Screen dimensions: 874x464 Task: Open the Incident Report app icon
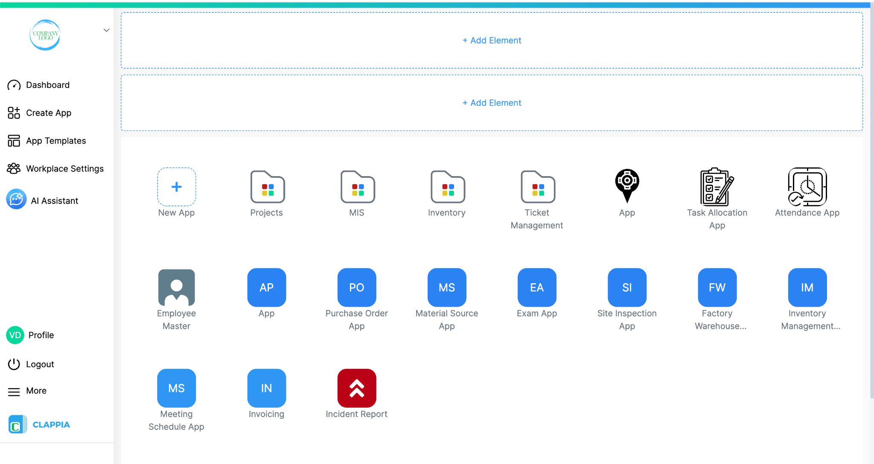[356, 388]
